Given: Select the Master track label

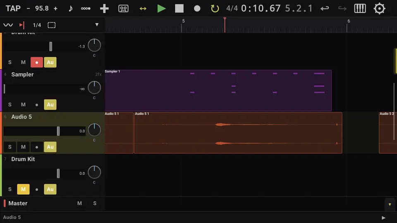Looking at the screenshot, I should click(18, 203).
